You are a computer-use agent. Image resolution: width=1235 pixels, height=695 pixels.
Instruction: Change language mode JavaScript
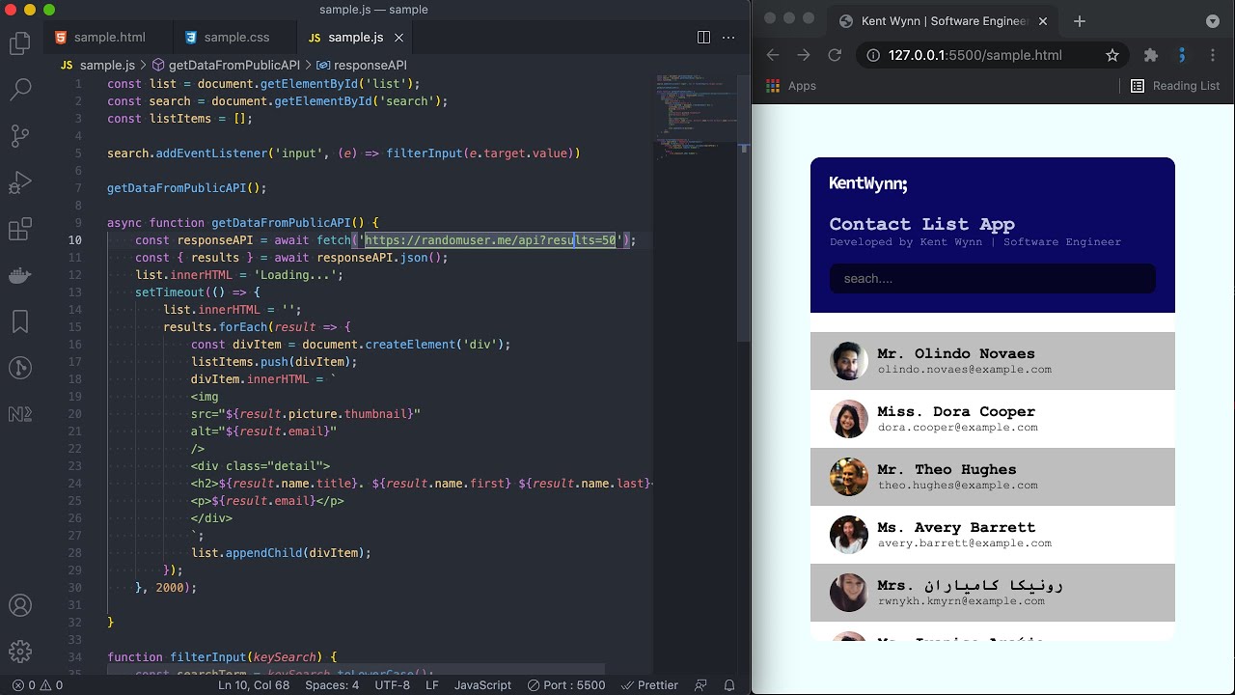click(x=482, y=685)
